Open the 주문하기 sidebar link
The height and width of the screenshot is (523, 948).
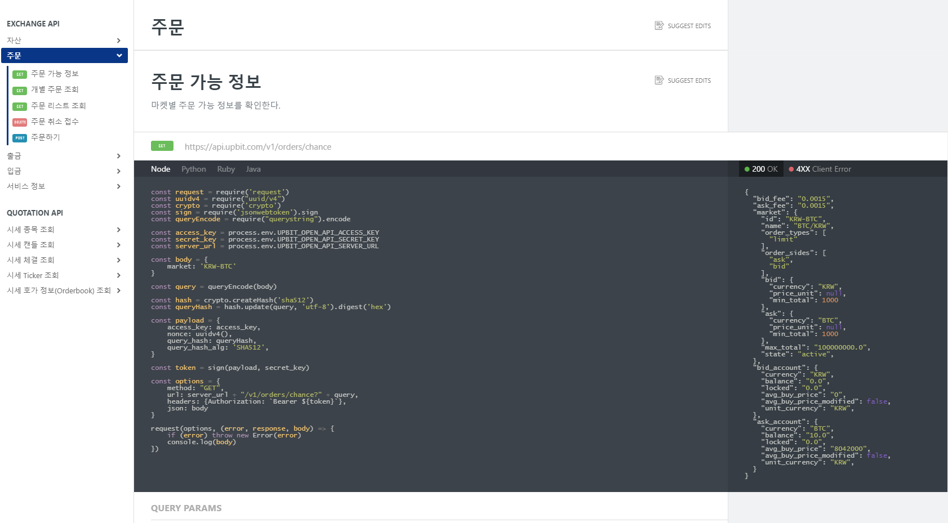click(x=45, y=137)
